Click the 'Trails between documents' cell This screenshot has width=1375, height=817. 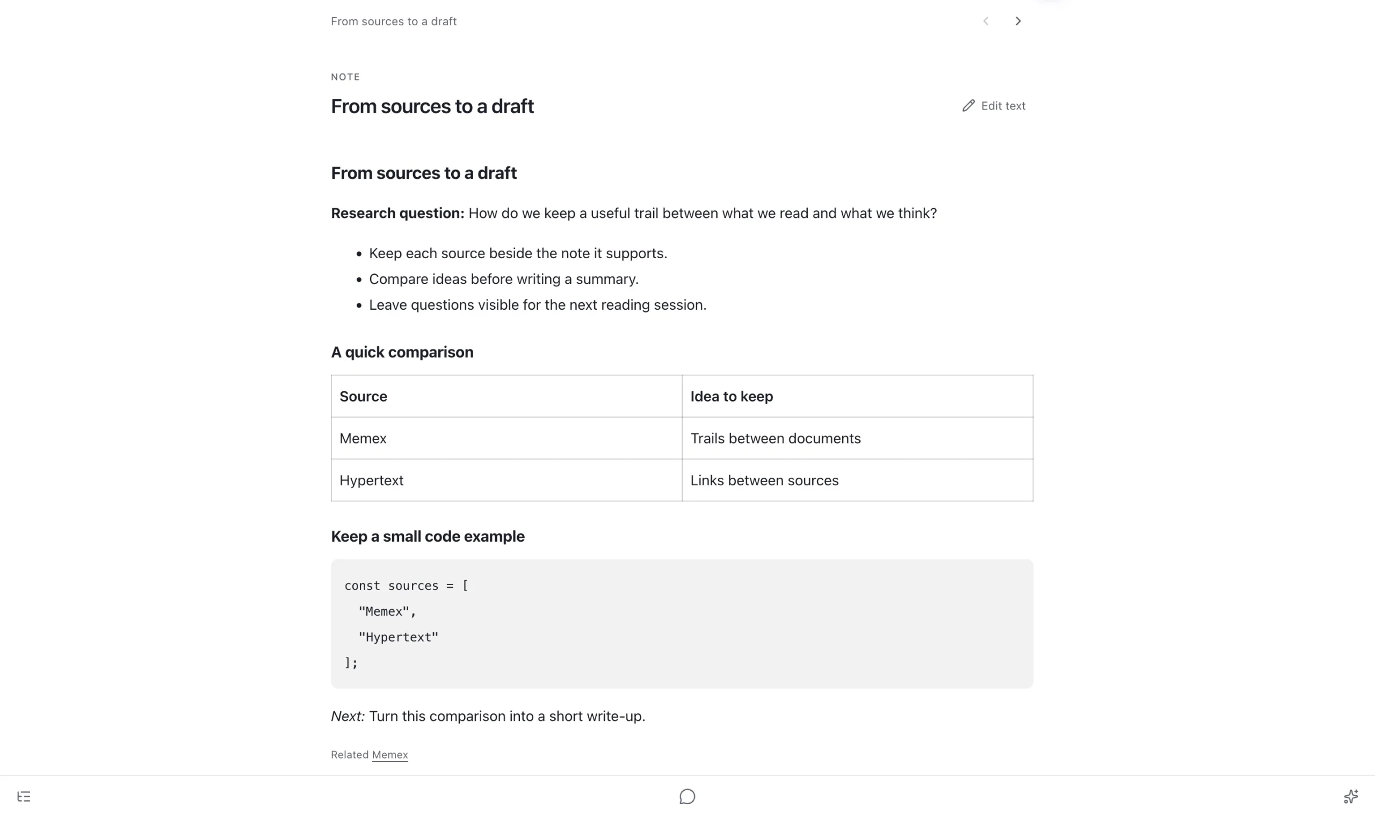[x=857, y=438]
